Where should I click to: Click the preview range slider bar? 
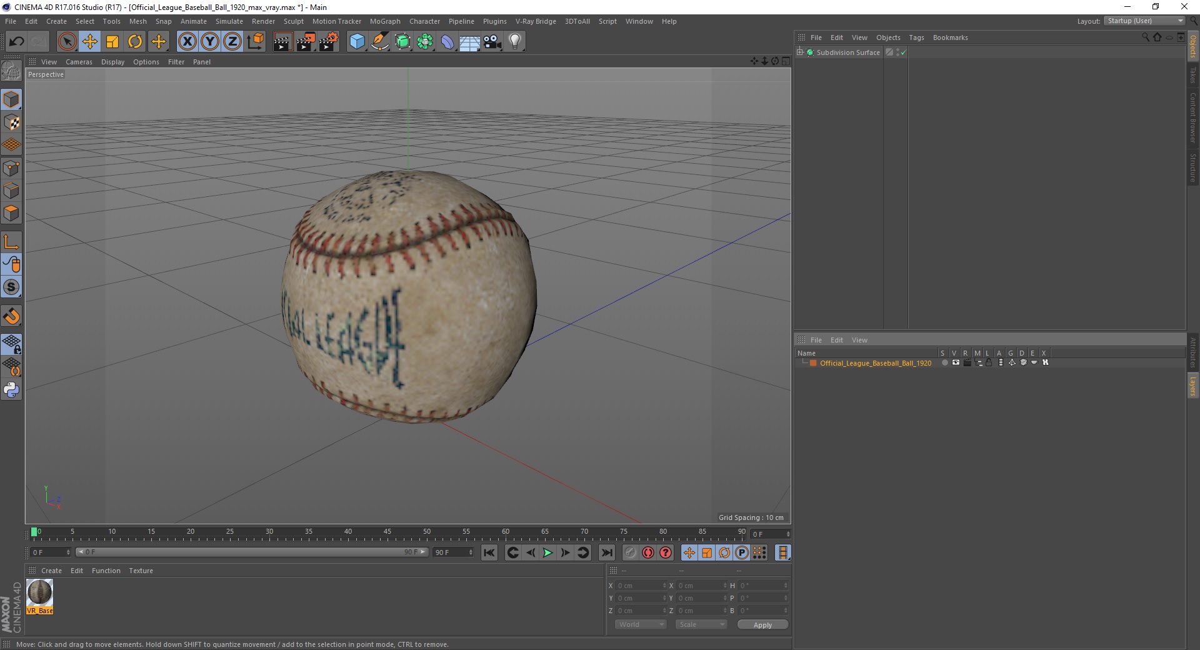pos(252,552)
